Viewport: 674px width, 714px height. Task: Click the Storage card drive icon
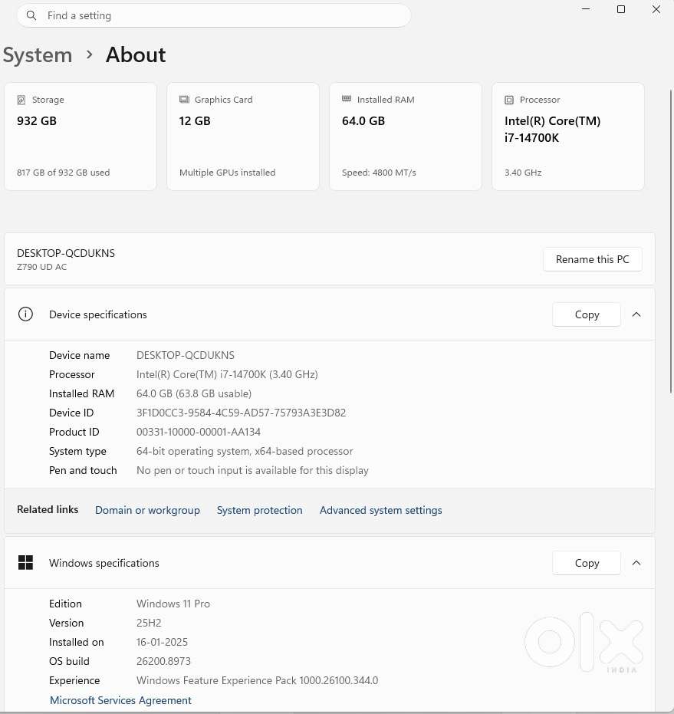pos(21,100)
